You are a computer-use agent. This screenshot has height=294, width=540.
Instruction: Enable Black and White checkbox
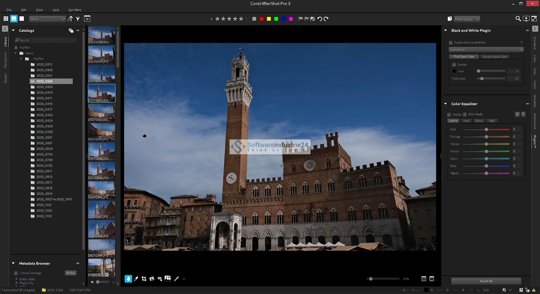(x=451, y=43)
